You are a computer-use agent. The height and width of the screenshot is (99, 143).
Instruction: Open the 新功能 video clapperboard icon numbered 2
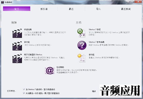17,46
